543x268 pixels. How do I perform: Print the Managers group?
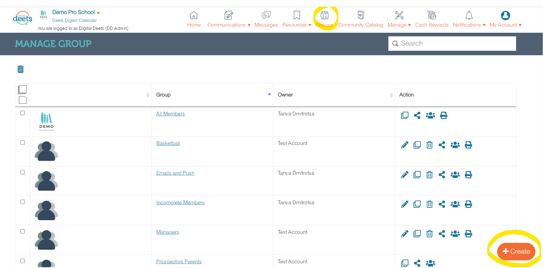coord(468,234)
